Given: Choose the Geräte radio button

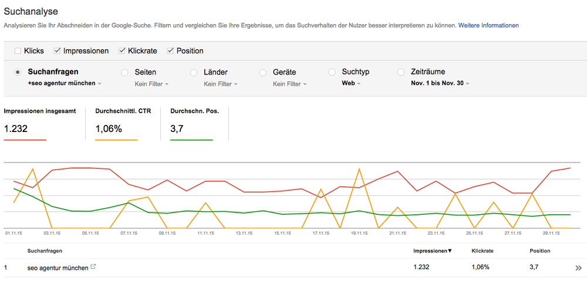Looking at the screenshot, I should coord(263,72).
